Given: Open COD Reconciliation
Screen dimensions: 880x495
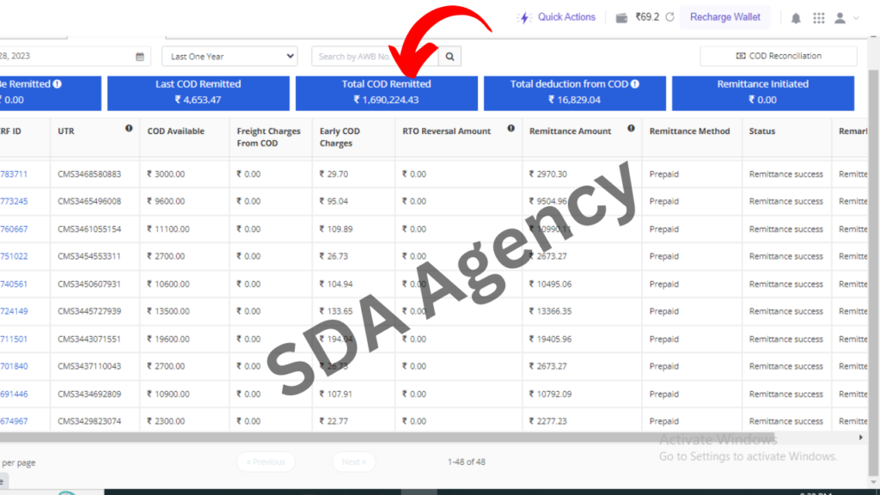Looking at the screenshot, I should pos(778,57).
